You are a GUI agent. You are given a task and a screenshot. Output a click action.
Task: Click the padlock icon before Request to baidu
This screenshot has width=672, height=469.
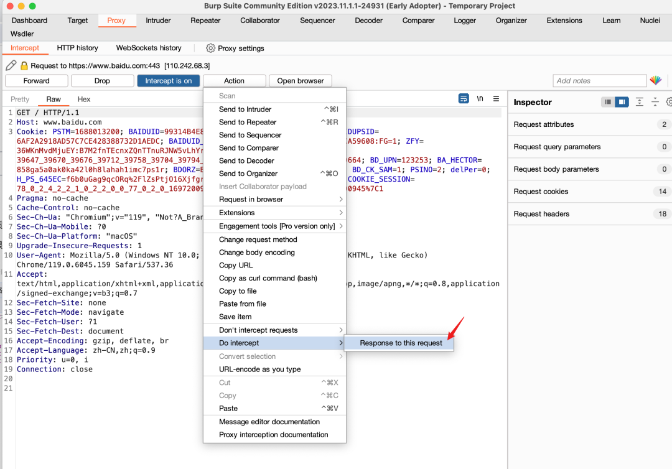(x=24, y=65)
